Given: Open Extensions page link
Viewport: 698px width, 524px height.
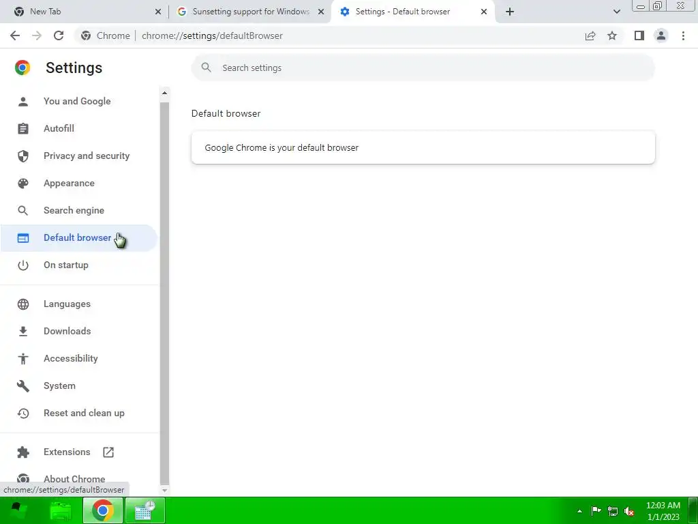Looking at the screenshot, I should (x=79, y=452).
